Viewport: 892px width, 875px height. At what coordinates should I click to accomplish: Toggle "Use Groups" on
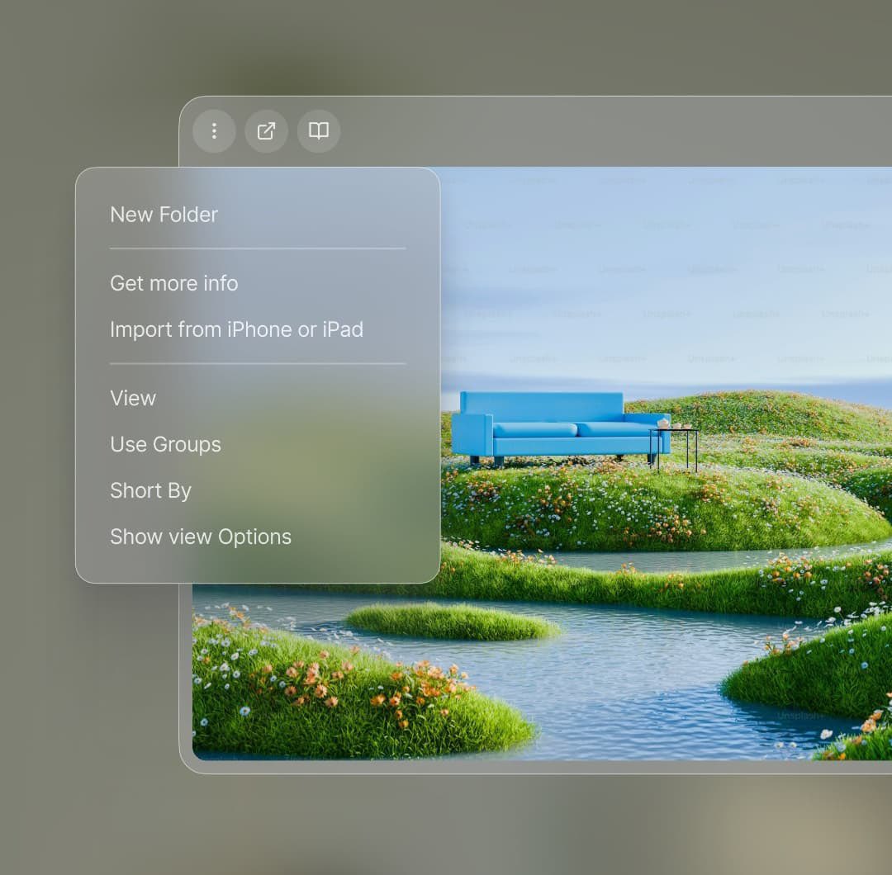coord(165,444)
